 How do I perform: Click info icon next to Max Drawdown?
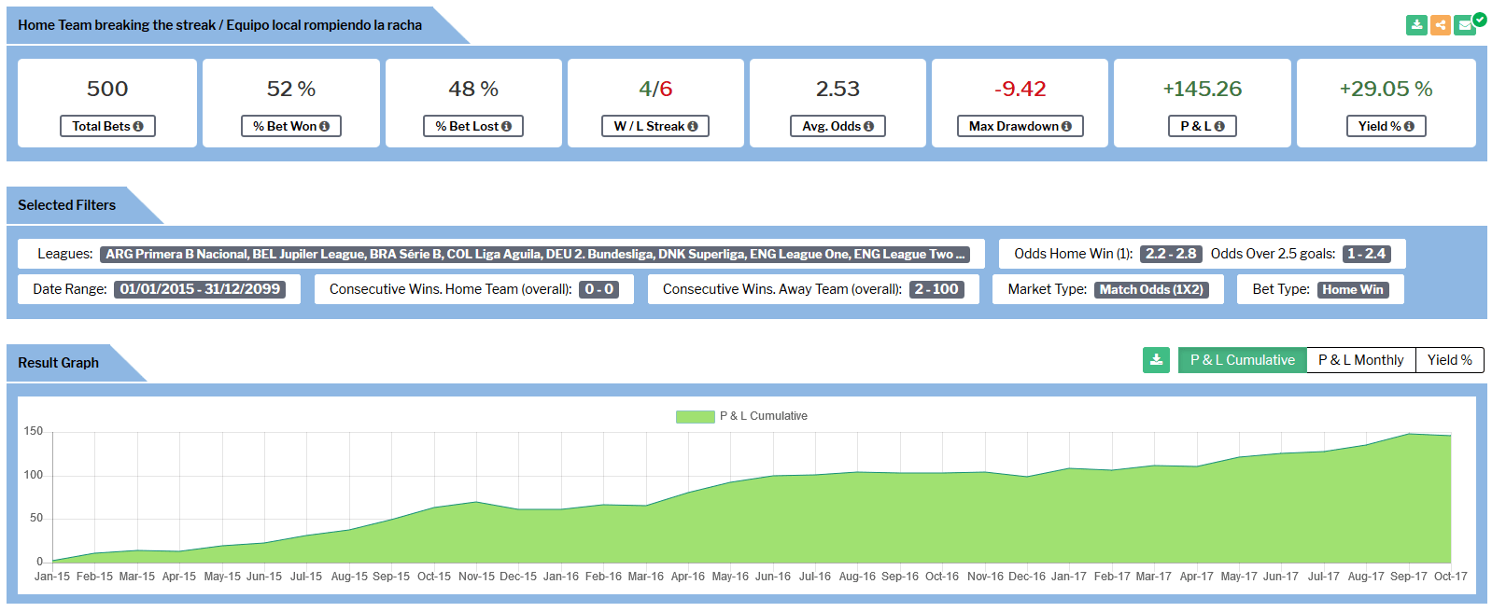(x=1066, y=127)
